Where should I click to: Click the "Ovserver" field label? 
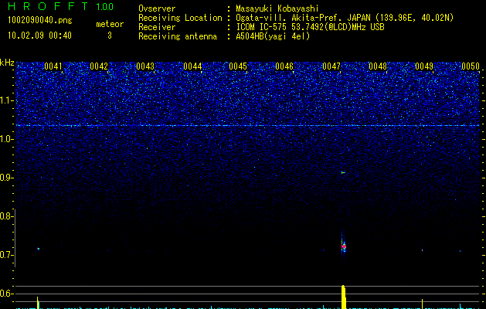point(157,8)
